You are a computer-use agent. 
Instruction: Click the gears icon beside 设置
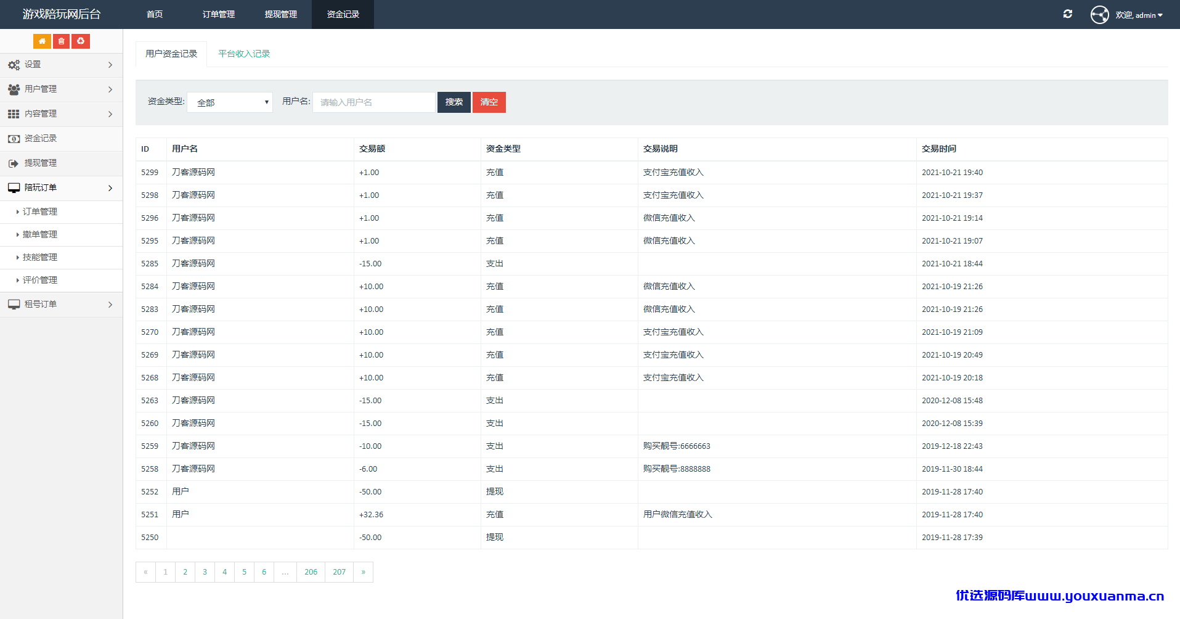point(14,65)
